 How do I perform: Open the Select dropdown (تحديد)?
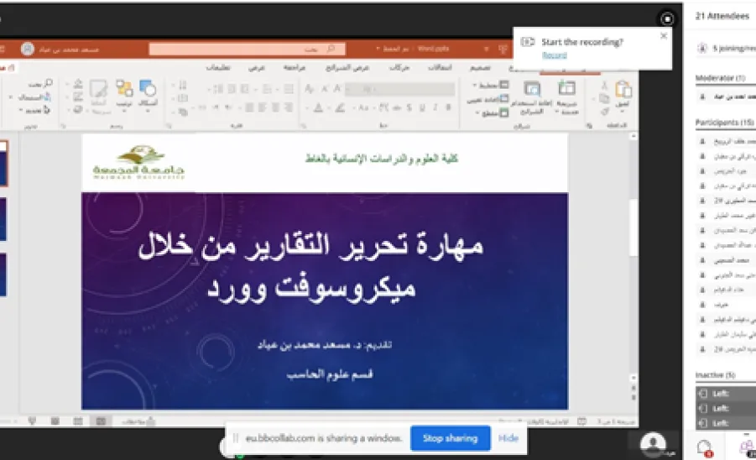(x=34, y=110)
